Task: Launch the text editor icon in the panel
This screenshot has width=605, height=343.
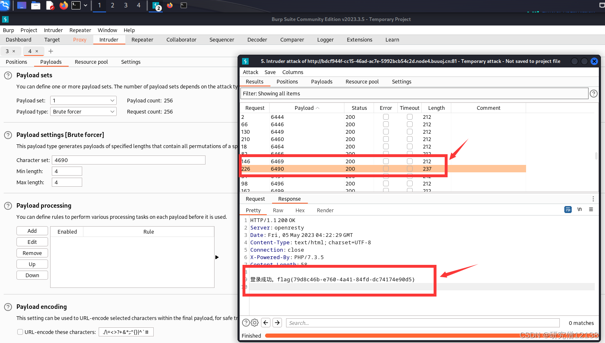Action: point(50,5)
